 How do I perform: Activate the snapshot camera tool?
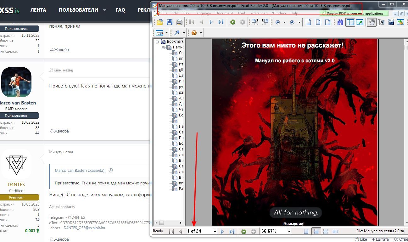(391, 22)
